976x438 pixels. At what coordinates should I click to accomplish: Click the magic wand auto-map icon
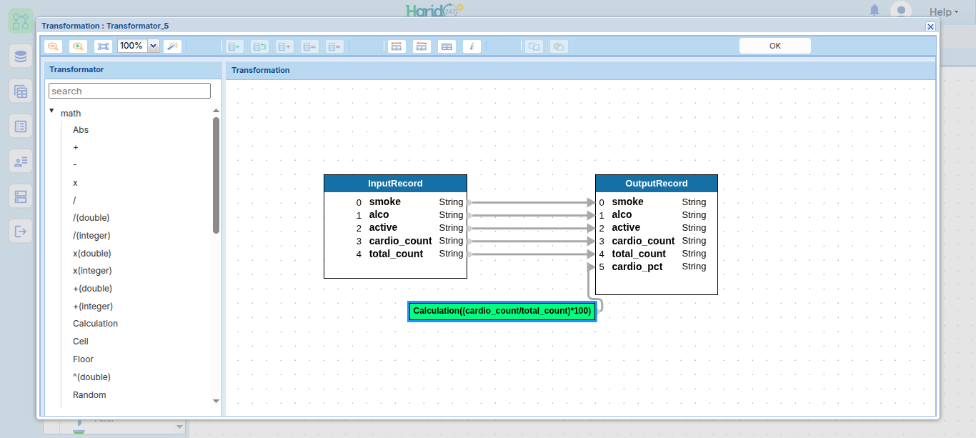coord(172,46)
